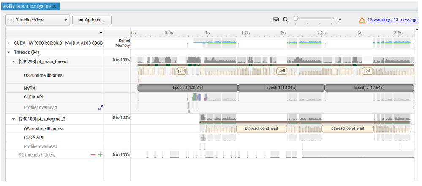
Task: Select the Epoch 0 [1.323 s] NVTX range
Action: (x=188, y=88)
